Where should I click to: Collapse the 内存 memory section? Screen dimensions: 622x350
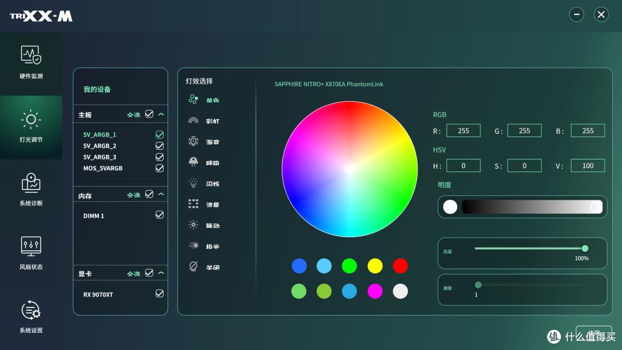161,194
